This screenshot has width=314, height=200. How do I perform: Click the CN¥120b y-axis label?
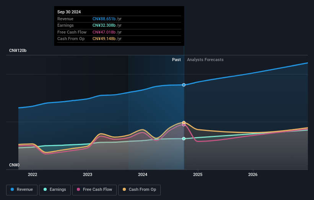[18, 50]
